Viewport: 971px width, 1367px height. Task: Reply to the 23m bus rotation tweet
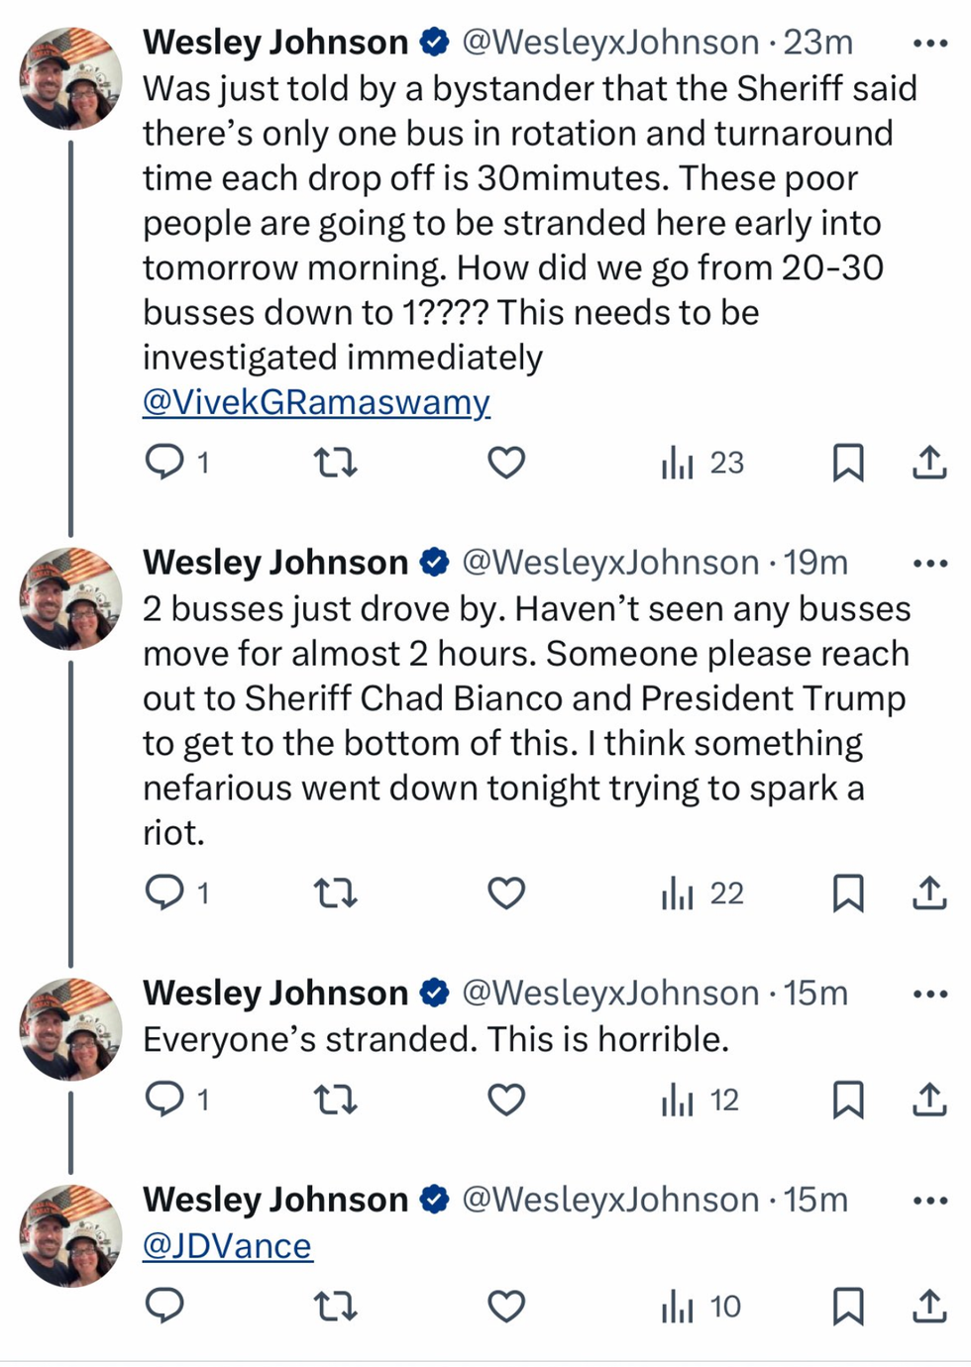164,462
